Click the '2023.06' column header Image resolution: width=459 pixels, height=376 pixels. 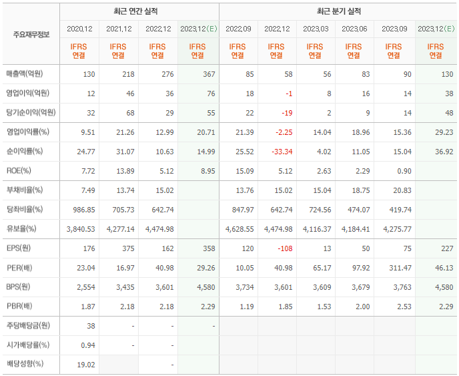coord(354,29)
